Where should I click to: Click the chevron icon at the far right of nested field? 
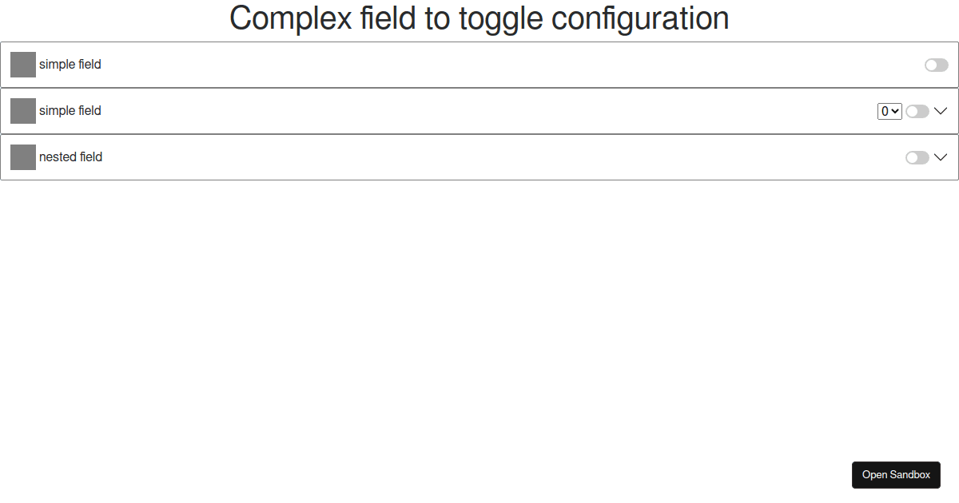[941, 157]
